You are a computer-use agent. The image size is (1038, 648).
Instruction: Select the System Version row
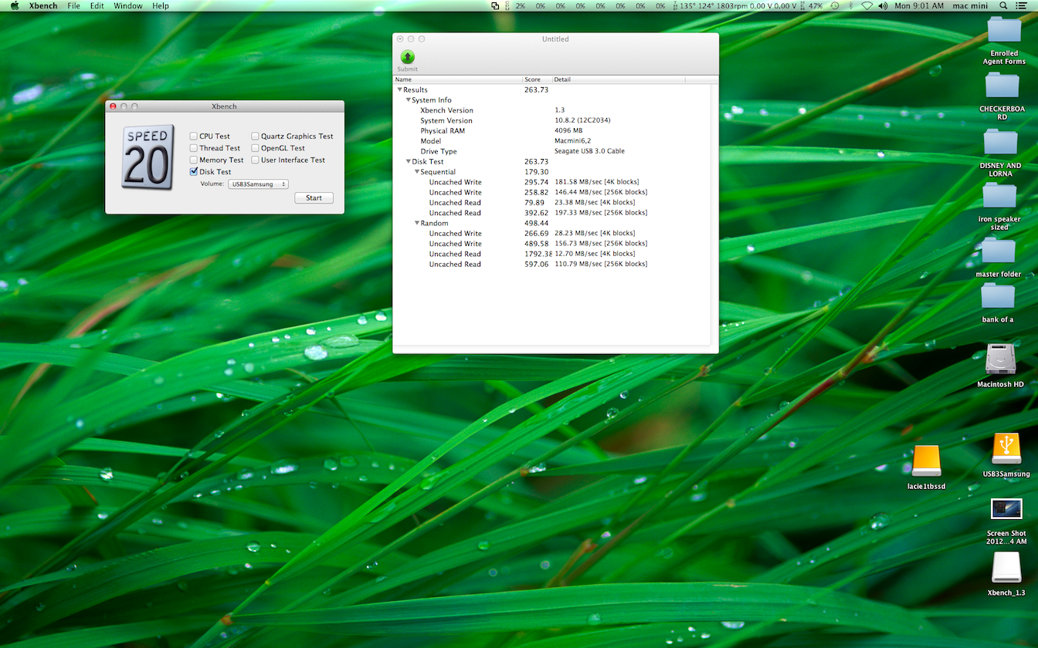coord(552,120)
